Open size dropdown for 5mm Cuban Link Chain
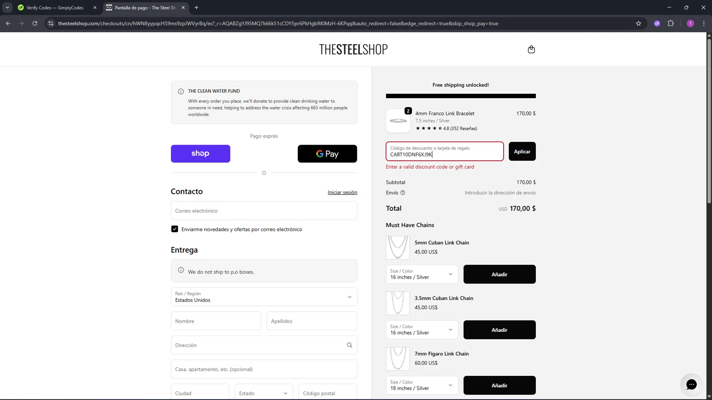The image size is (712, 400). click(422, 274)
